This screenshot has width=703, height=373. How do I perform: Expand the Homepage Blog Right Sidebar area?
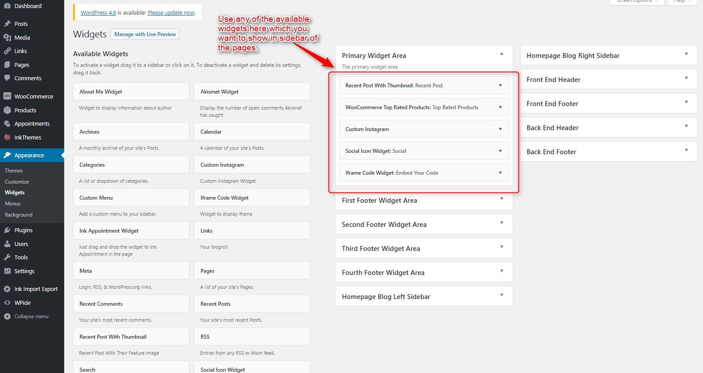tap(686, 54)
